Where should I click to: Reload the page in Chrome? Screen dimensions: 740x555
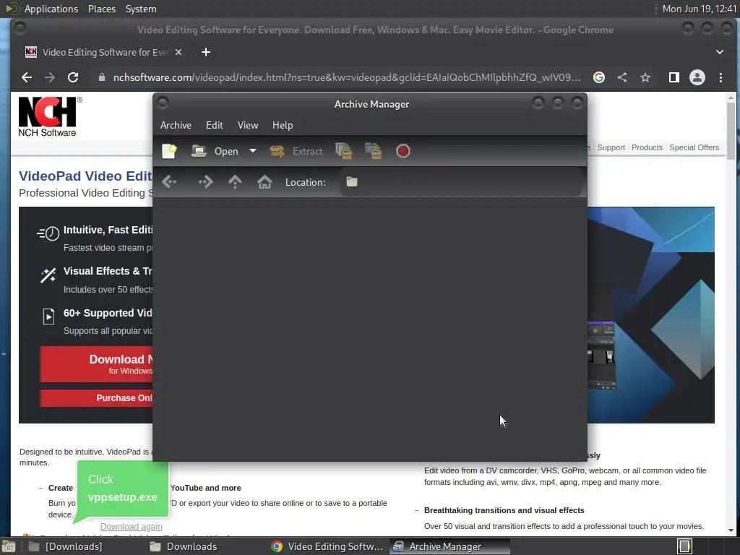click(73, 77)
